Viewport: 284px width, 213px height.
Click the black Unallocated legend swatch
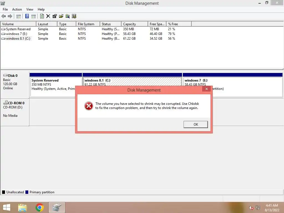click(3, 192)
